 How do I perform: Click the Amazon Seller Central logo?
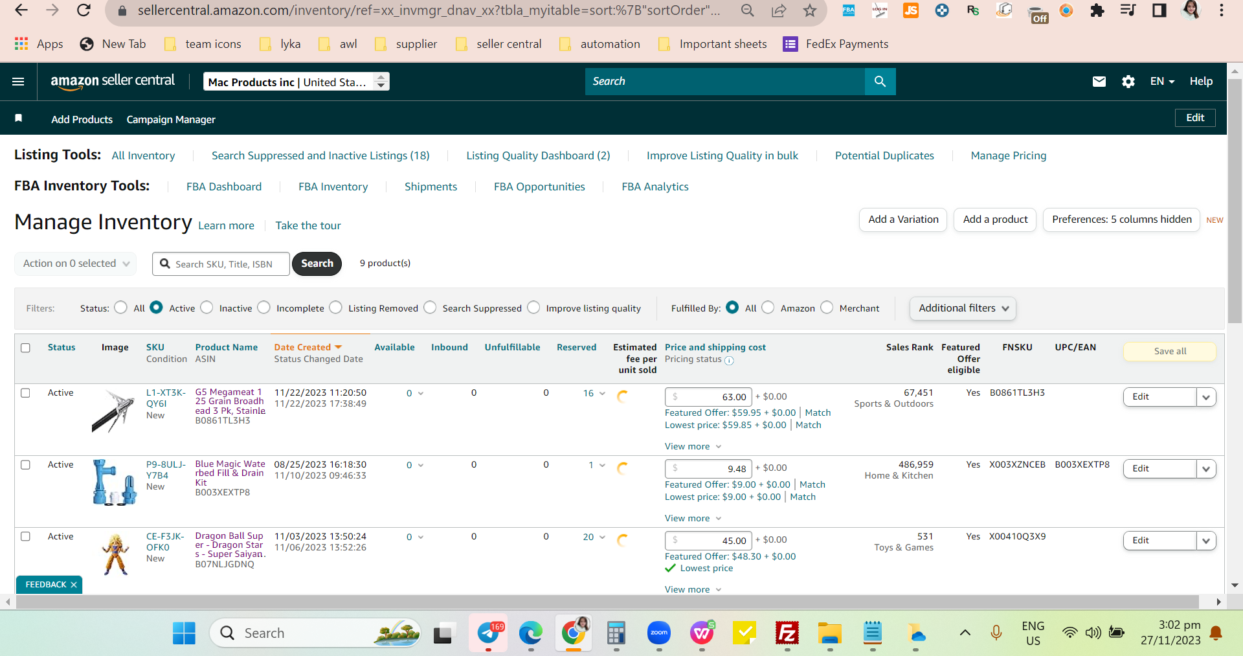click(113, 81)
